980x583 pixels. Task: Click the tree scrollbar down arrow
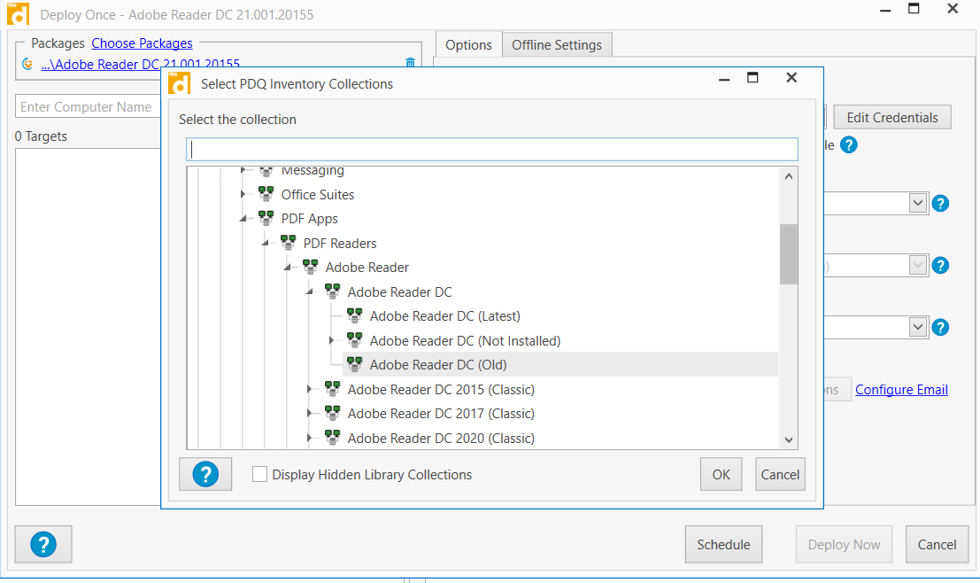pyautogui.click(x=788, y=439)
